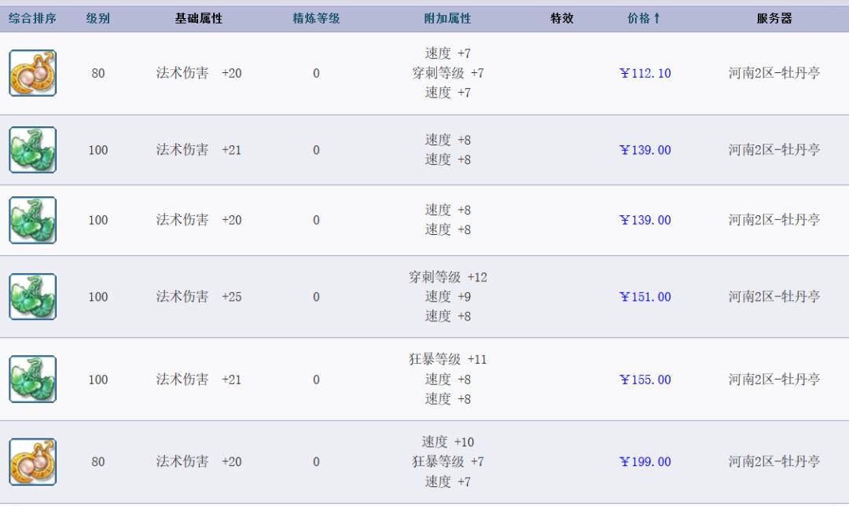Open the green jade item in the second row
Image resolution: width=849 pixels, height=506 pixels.
pyautogui.click(x=32, y=149)
